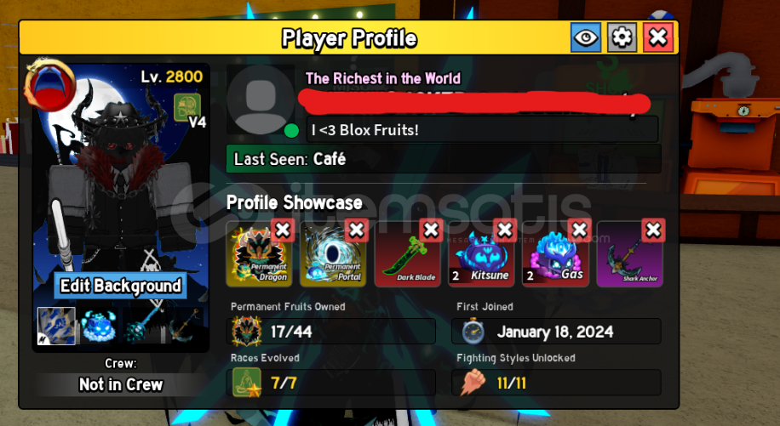
Task: Click the Edit Background button
Action: (120, 286)
